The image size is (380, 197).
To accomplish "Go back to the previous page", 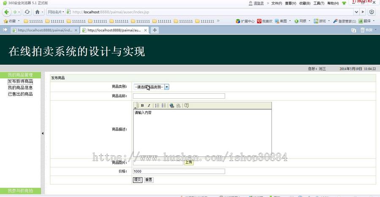I will pos(6,12).
